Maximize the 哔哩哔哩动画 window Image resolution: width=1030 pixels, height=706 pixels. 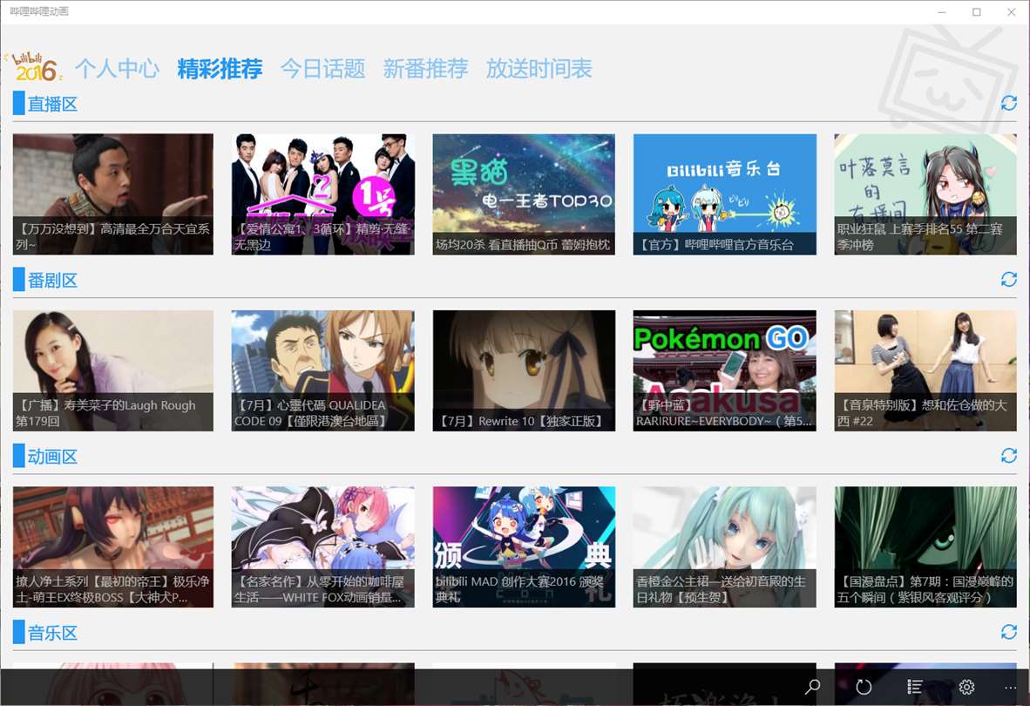tap(977, 12)
